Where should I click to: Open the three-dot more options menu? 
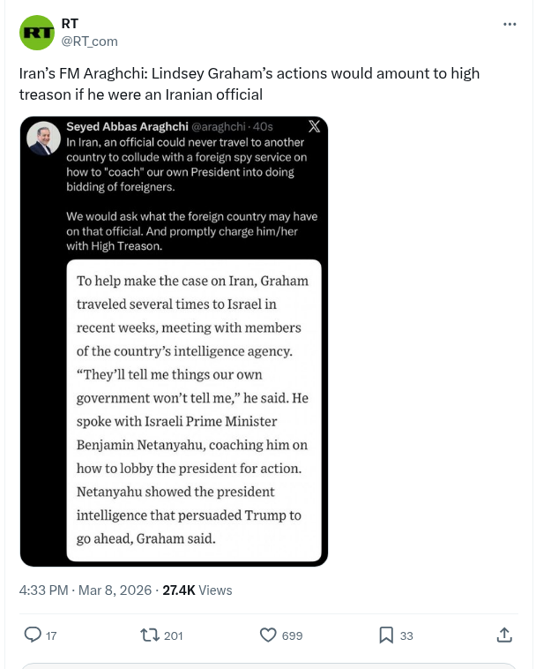coord(510,24)
